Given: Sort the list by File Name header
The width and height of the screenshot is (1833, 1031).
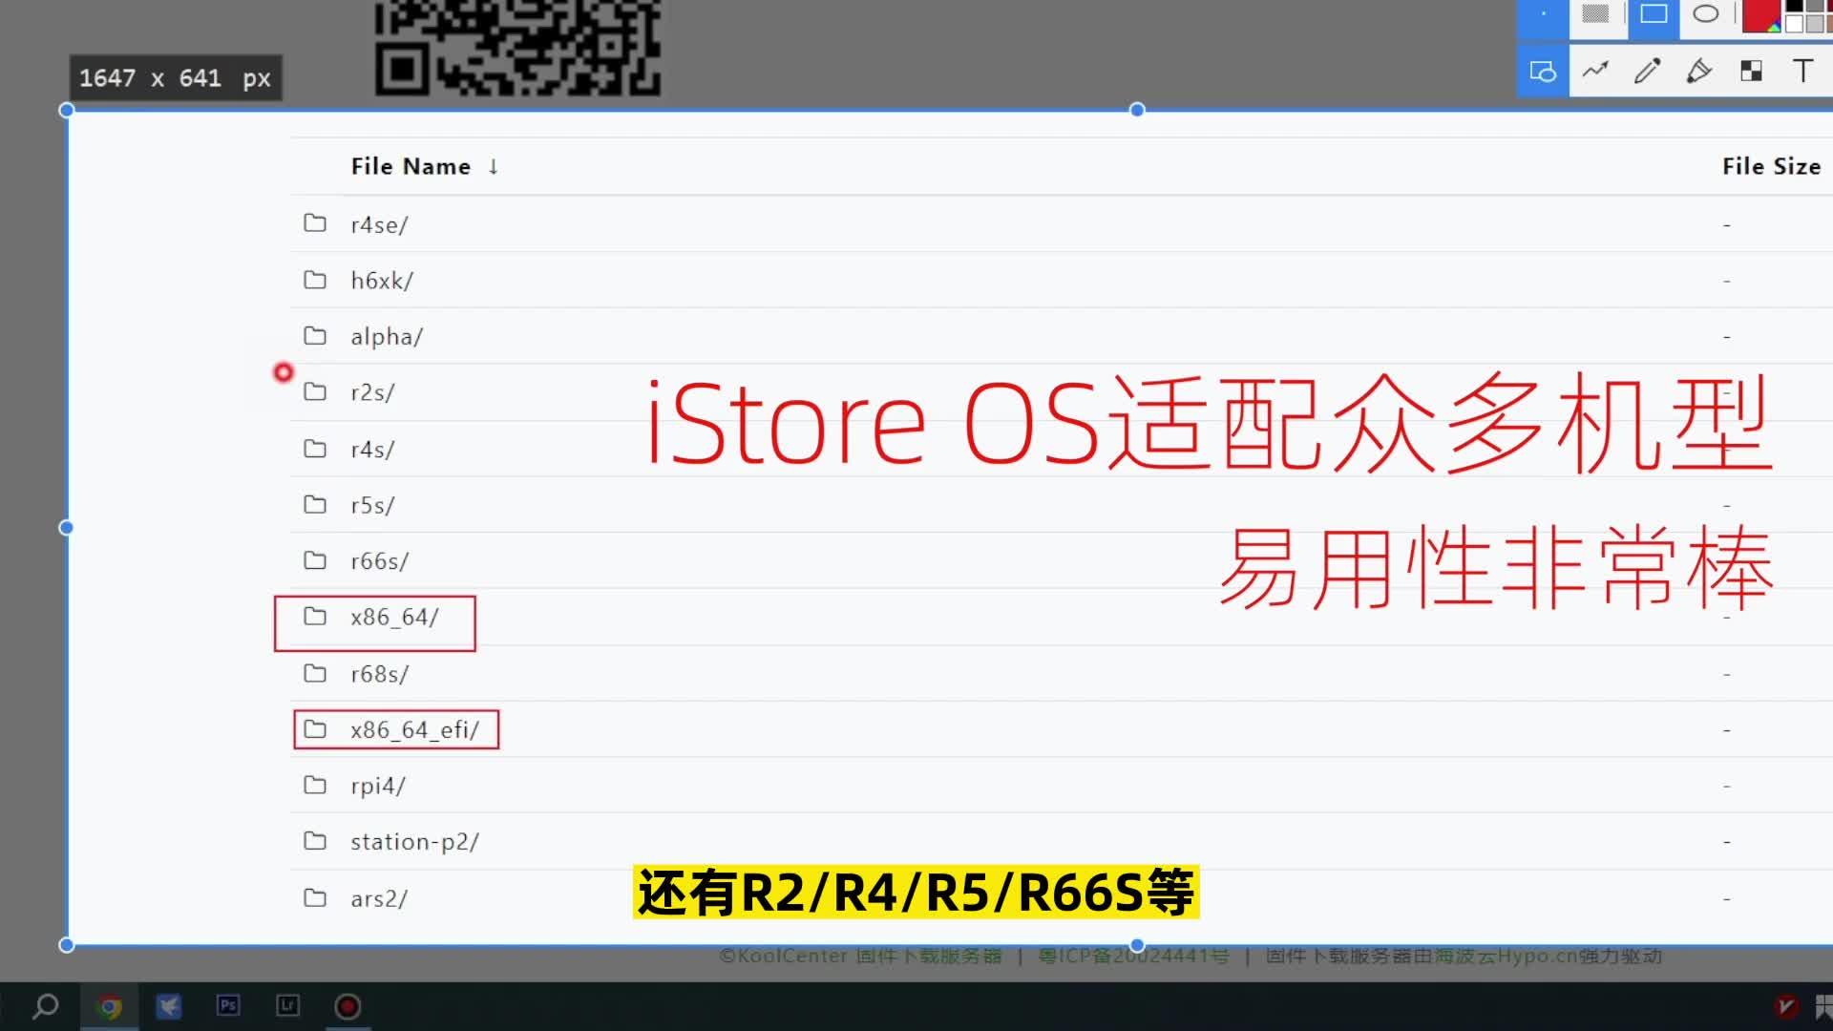Looking at the screenshot, I should pyautogui.click(x=409, y=166).
